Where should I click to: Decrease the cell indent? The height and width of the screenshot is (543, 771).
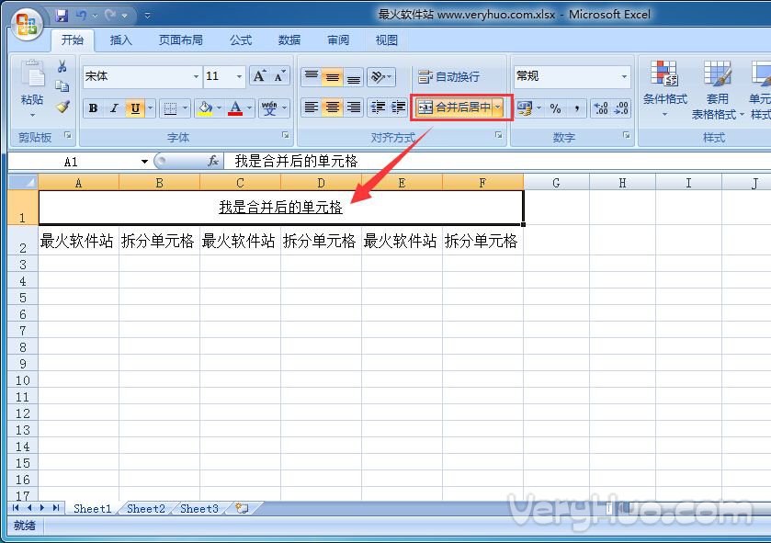[x=378, y=107]
